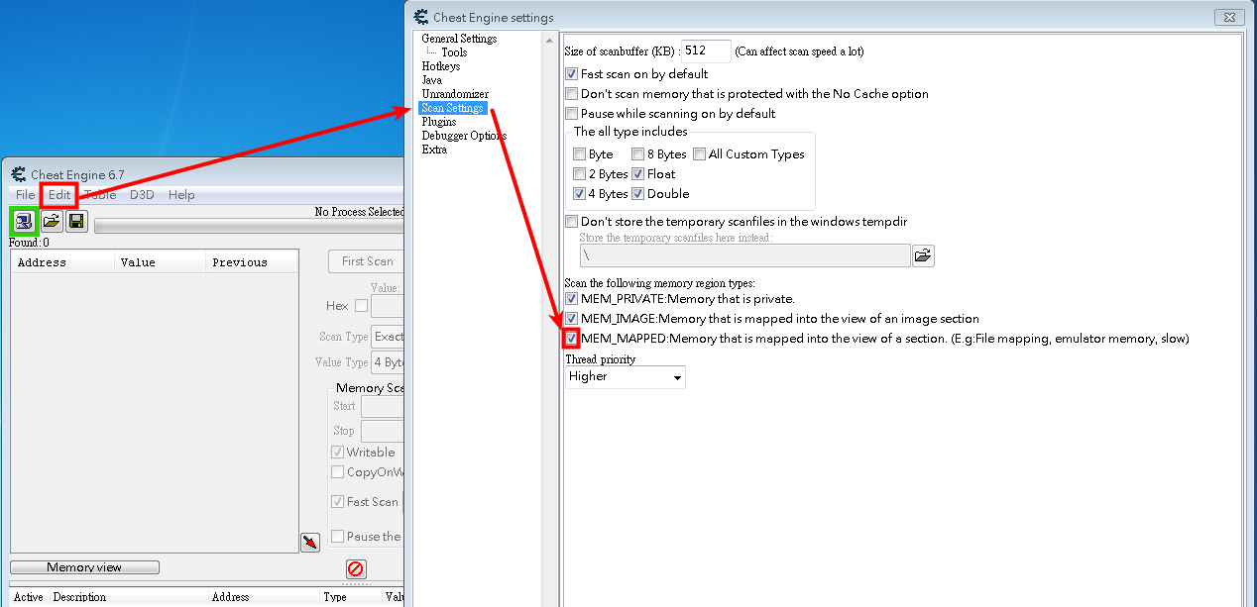
Task: Select Plugins settings page
Action: point(439,122)
